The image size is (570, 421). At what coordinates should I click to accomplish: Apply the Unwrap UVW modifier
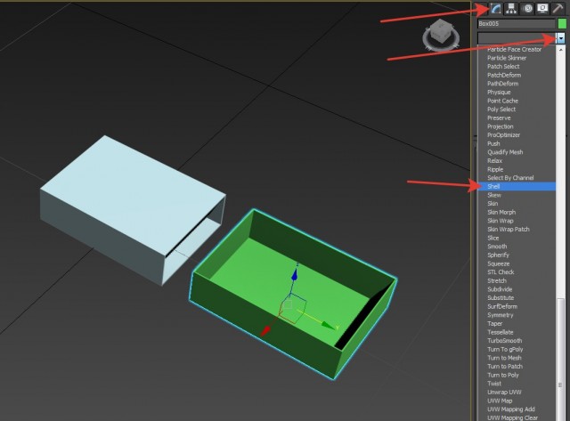(504, 393)
